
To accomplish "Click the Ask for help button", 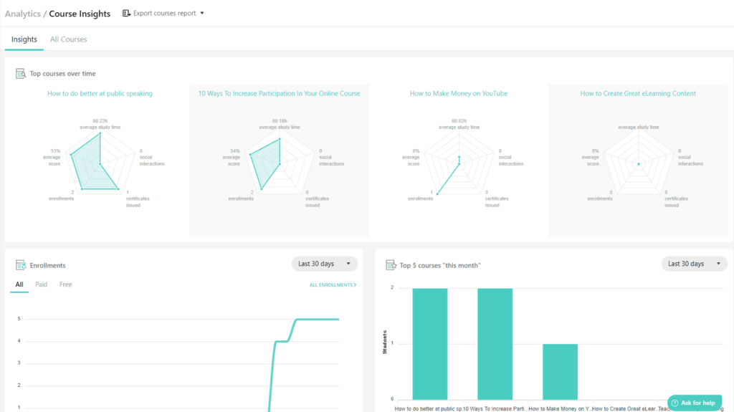I will click(x=695, y=403).
